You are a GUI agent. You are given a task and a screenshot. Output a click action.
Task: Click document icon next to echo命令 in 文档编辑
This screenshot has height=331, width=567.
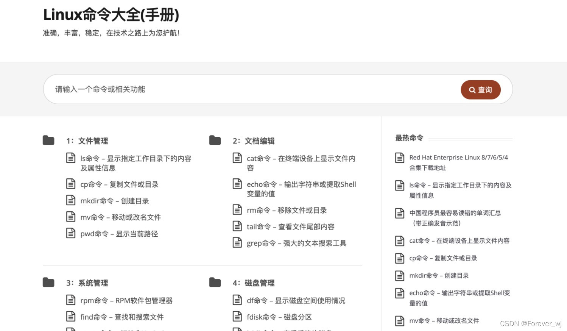click(237, 184)
